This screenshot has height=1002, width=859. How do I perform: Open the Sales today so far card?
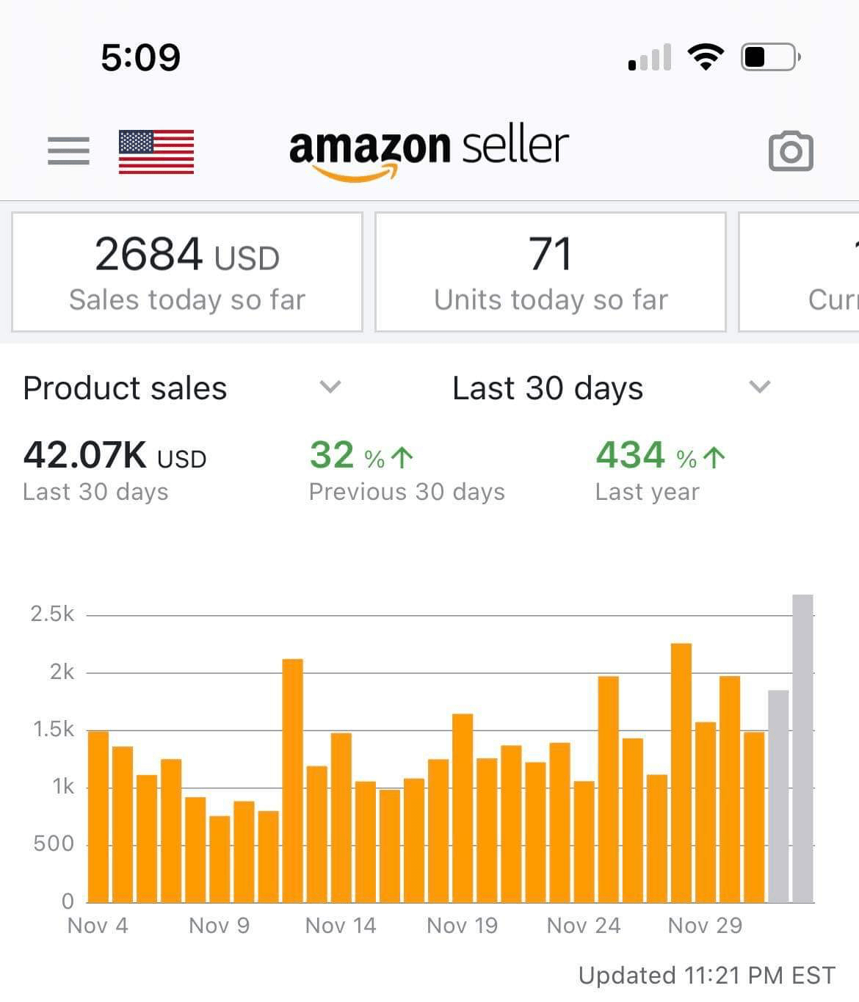coord(187,272)
